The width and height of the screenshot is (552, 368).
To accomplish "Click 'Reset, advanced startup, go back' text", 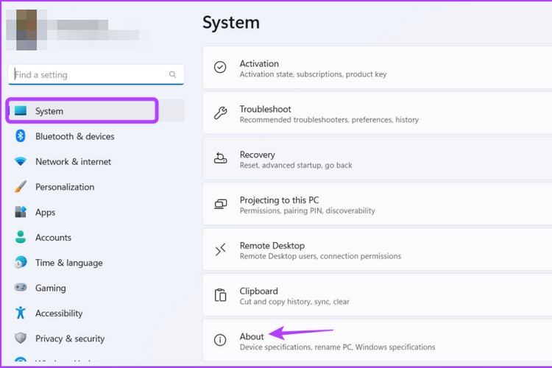I will (296, 165).
